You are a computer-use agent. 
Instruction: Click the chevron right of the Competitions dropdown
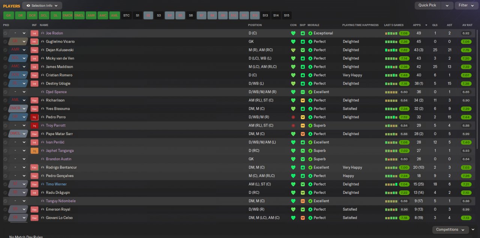[473, 230]
